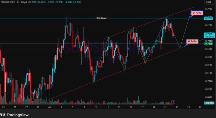Screen dimensions: 216x118
Task: Click the 0.7434 price callout
Action: pyautogui.click(x=192, y=41)
